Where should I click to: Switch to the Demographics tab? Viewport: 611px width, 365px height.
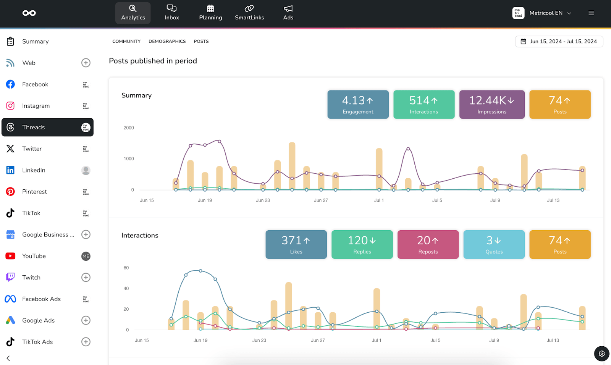tap(167, 41)
